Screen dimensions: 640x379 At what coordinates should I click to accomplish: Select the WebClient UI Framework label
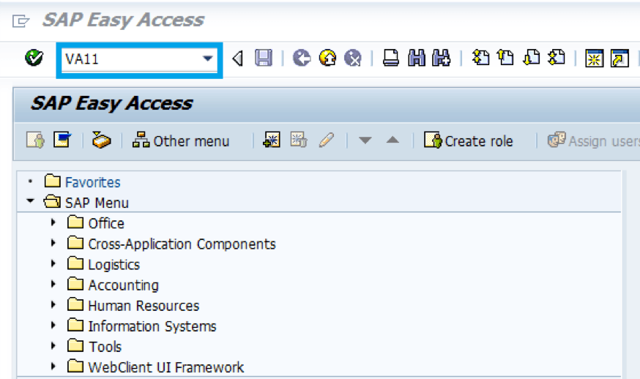[165, 367]
